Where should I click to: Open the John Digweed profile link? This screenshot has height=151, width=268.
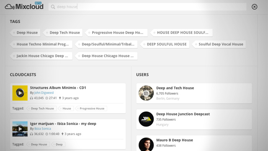click(x=44, y=93)
